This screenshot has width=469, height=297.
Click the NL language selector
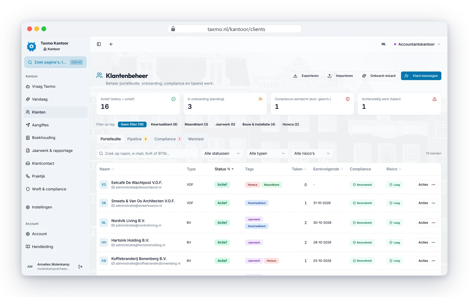click(384, 44)
